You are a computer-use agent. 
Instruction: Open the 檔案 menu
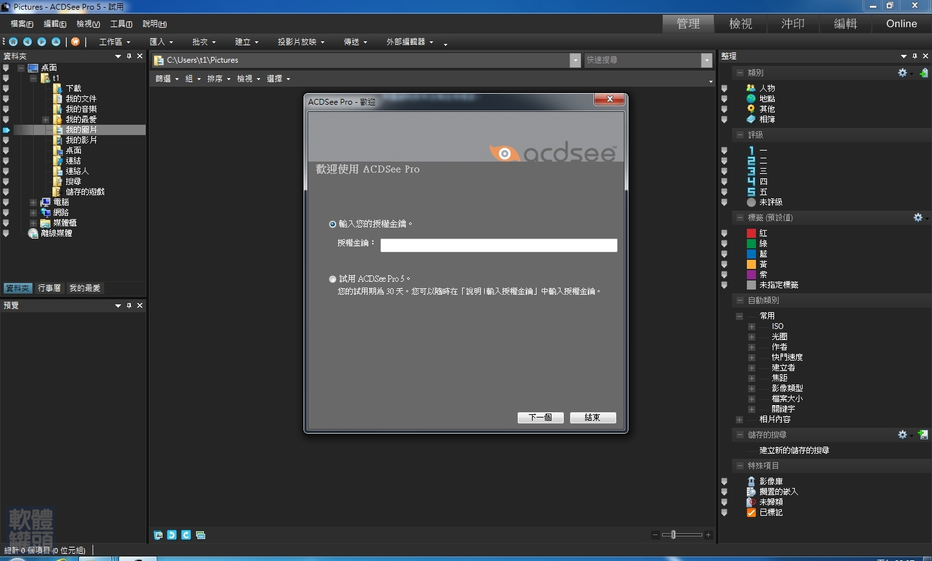pyautogui.click(x=22, y=24)
